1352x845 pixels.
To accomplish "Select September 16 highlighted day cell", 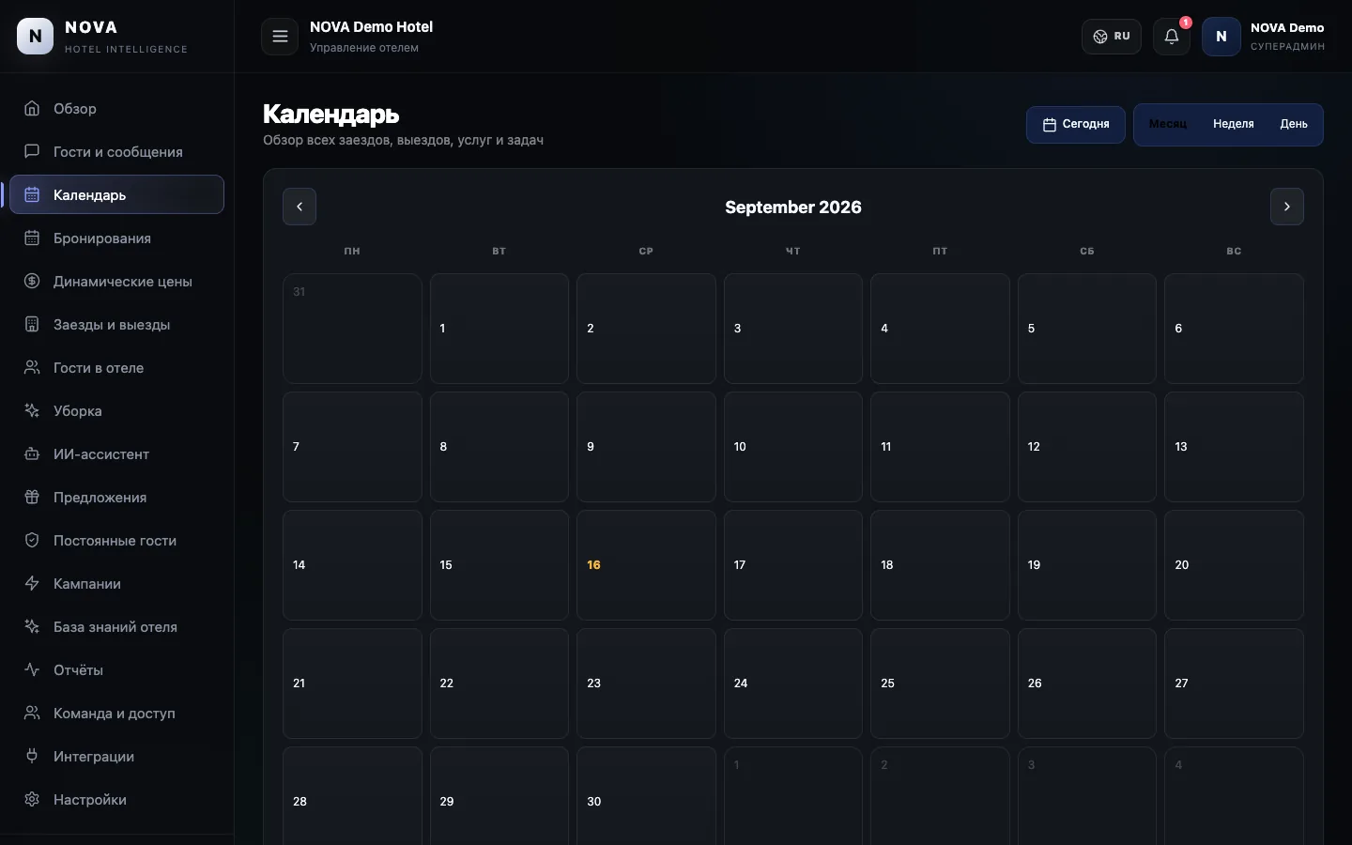I will pos(646,565).
